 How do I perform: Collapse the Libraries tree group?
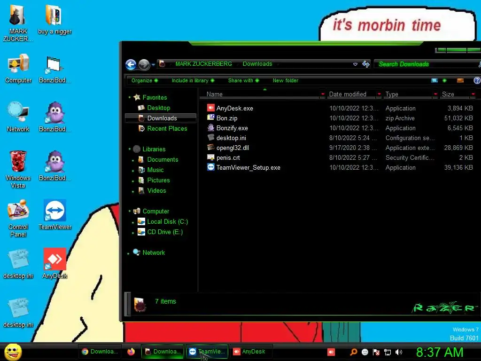130,149
